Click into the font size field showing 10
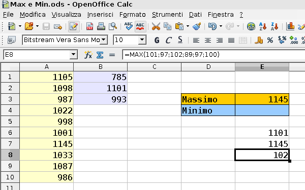 point(126,40)
